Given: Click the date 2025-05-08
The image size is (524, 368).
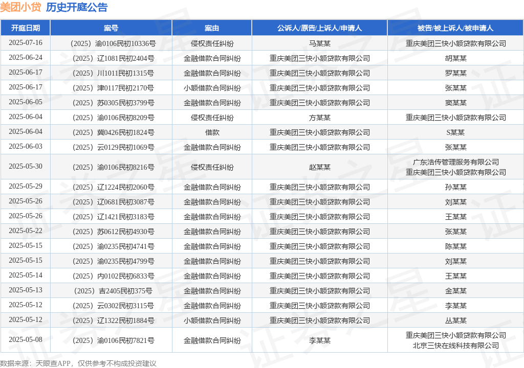Looking at the screenshot, I should coord(26,339).
